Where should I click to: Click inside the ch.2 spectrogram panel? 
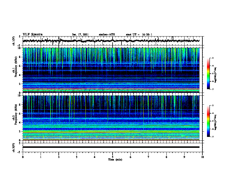tap(111, 118)
